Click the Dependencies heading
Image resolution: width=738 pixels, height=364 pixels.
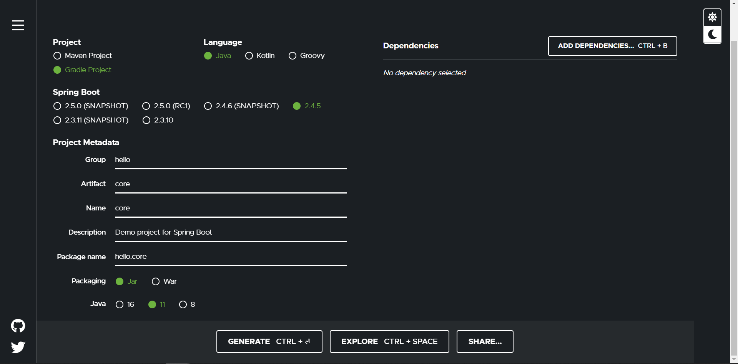tap(411, 46)
